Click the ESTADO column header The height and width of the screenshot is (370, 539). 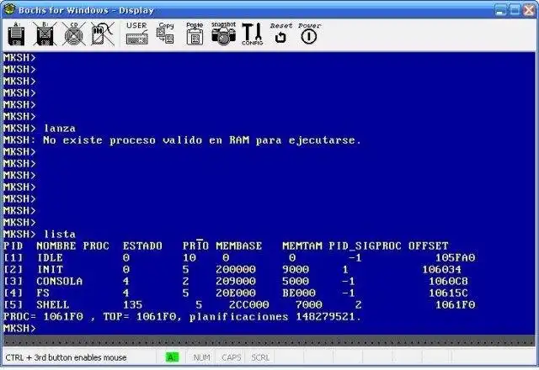click(x=142, y=246)
